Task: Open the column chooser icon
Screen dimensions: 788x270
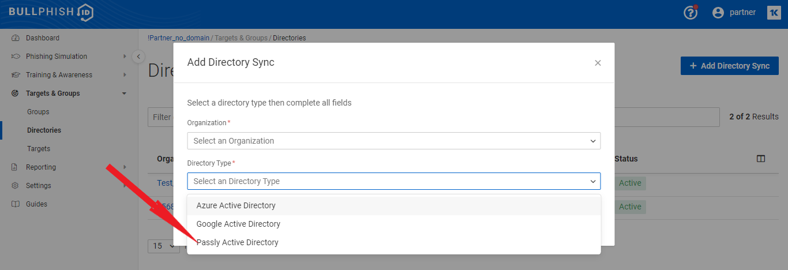Action: [x=761, y=159]
